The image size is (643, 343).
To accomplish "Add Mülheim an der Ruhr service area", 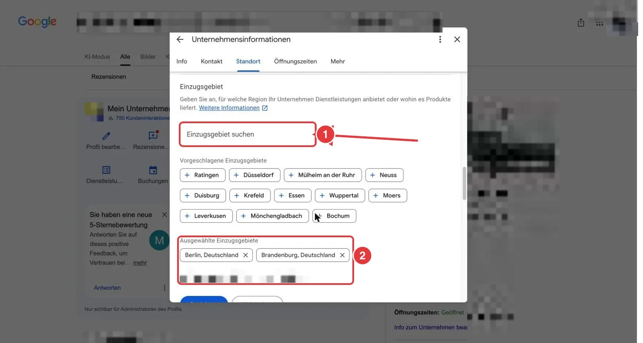I will point(323,175).
